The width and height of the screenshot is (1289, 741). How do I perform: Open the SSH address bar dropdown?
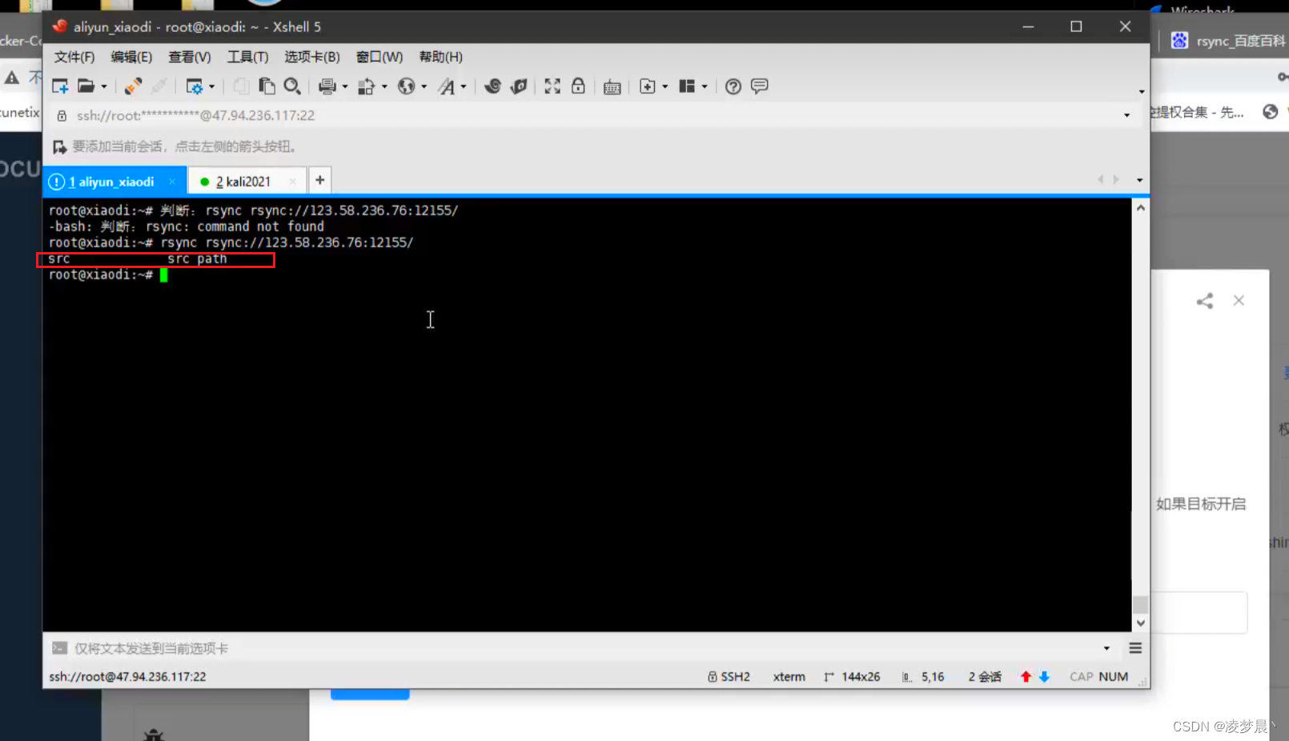[1126, 115]
